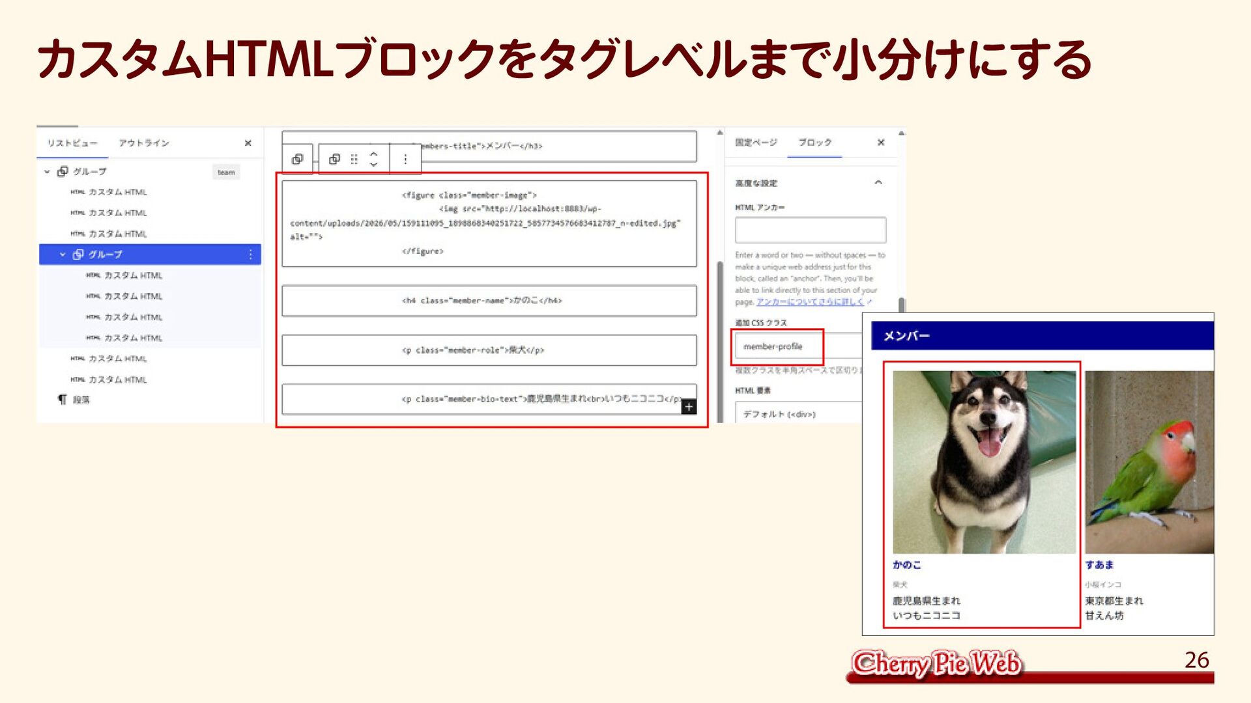
Task: Open block toolbar three-dot options
Action: point(405,159)
